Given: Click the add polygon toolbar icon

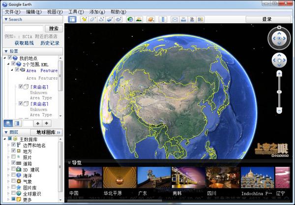Looking at the screenshot, I should (x=93, y=19).
